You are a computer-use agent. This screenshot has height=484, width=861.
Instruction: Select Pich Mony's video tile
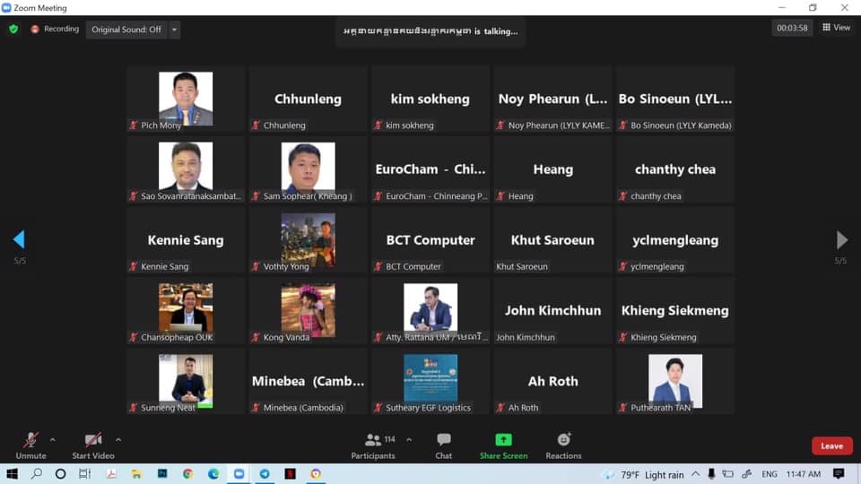click(x=186, y=99)
